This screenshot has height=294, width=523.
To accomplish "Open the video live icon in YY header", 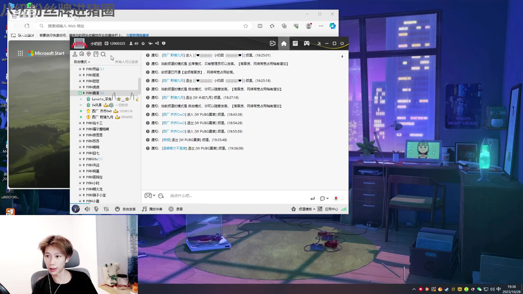I will coord(272,43).
